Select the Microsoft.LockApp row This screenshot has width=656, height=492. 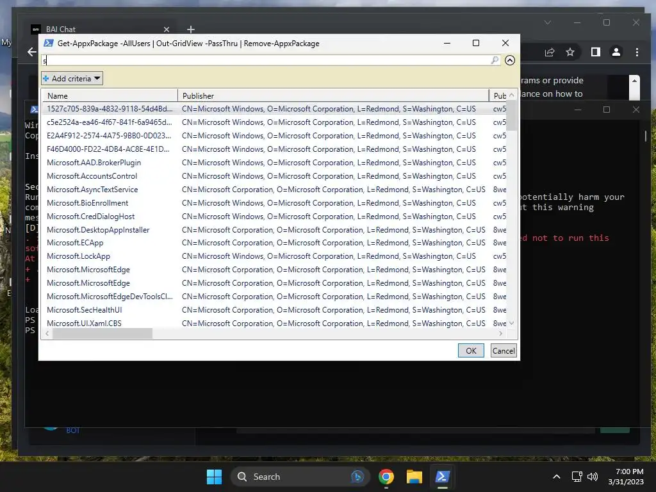point(274,256)
